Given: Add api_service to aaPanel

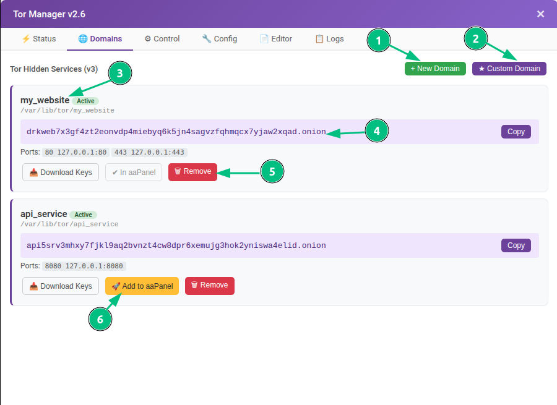Looking at the screenshot, I should pos(142,286).
